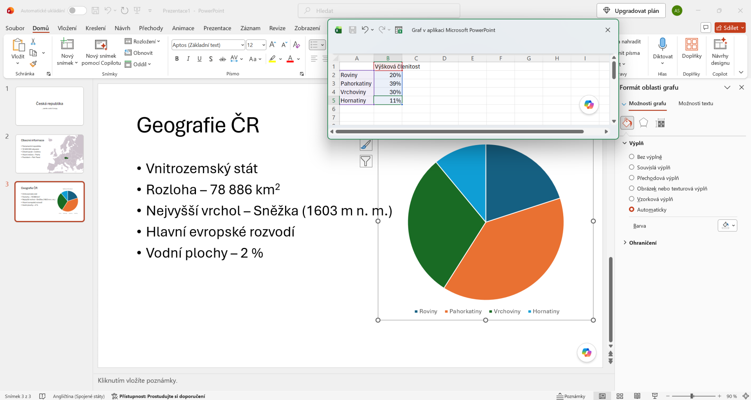
Task: Click the Sdílet share button
Action: click(x=730, y=28)
